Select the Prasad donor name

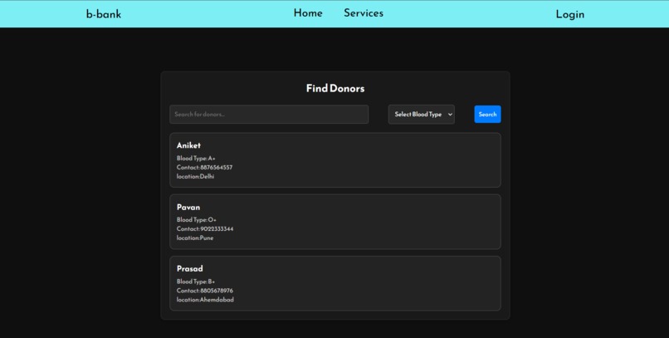190,268
